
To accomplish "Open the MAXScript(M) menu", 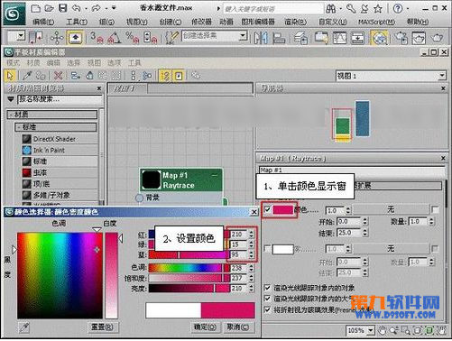I will 376,22.
